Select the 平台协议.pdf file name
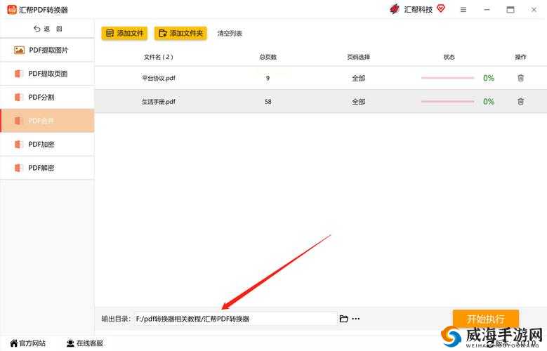This screenshot has width=547, height=351. (x=159, y=78)
